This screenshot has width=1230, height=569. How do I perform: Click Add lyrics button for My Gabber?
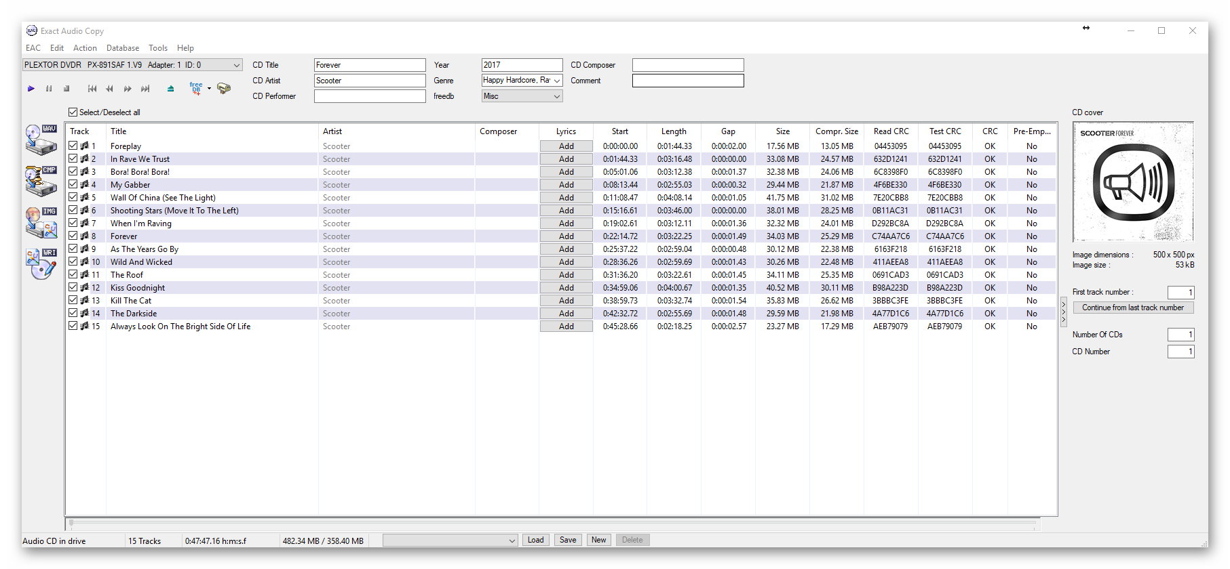(566, 185)
